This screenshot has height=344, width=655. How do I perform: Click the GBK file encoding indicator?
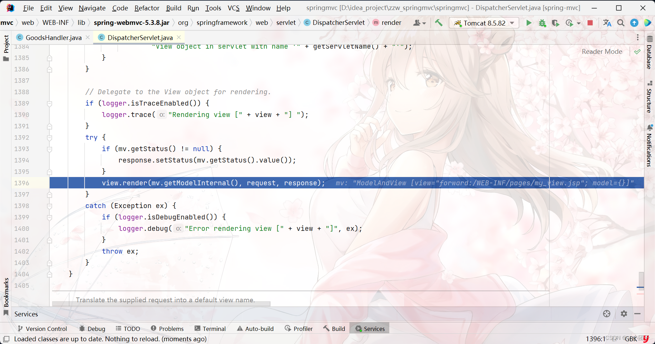coord(631,339)
